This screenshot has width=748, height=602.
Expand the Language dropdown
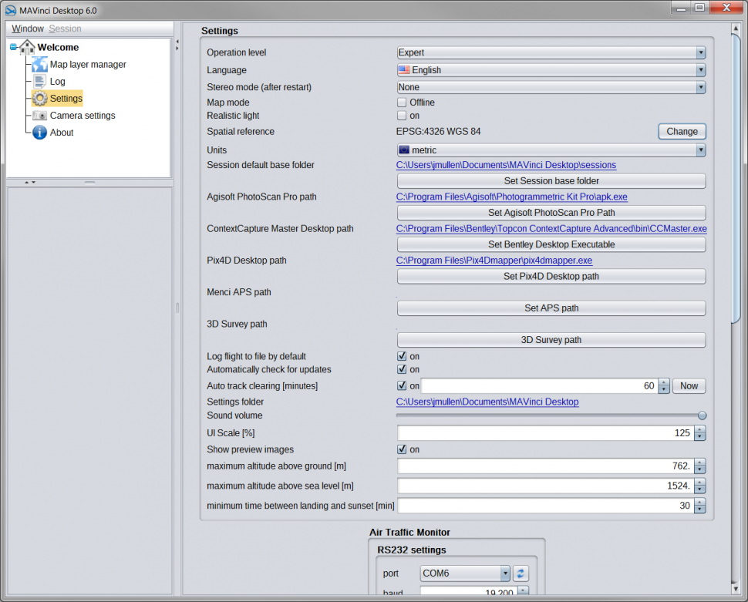(551, 70)
